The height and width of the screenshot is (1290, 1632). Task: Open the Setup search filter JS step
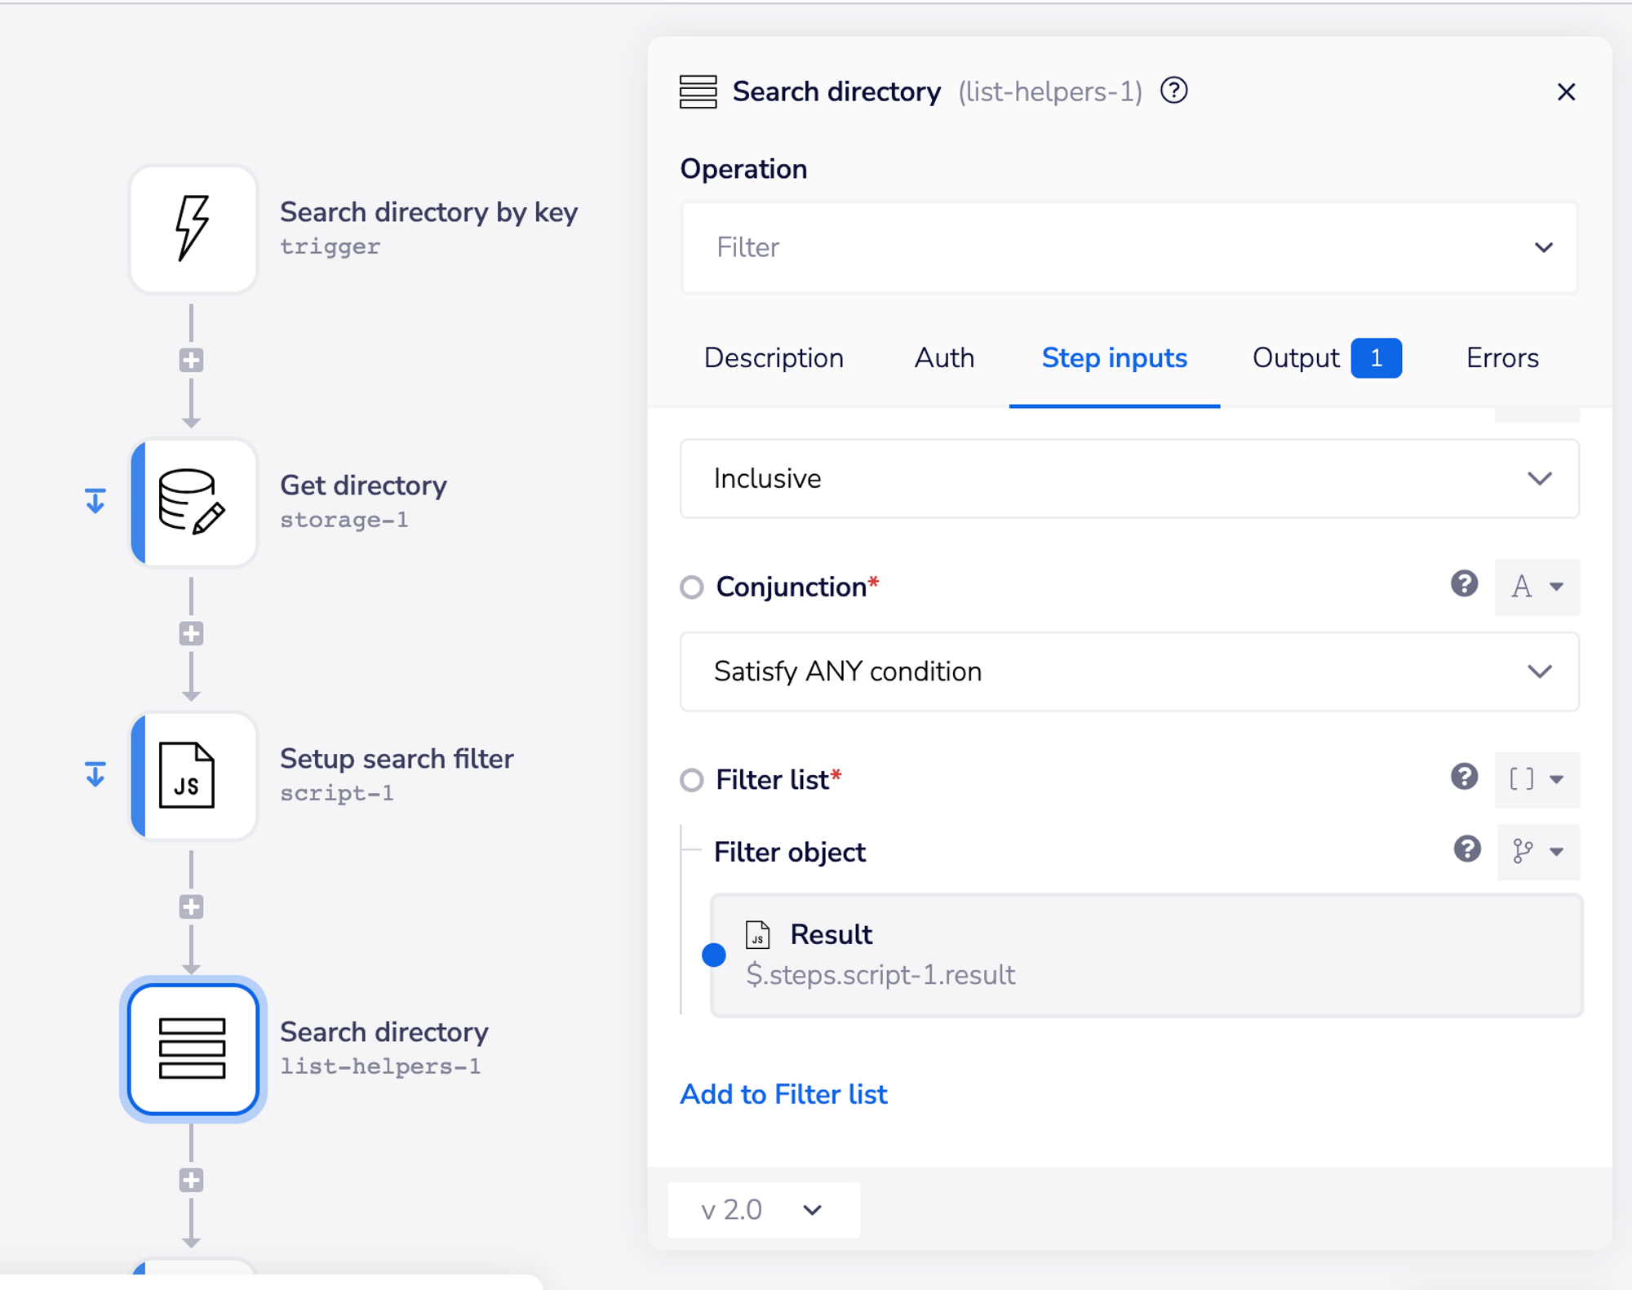[193, 776]
